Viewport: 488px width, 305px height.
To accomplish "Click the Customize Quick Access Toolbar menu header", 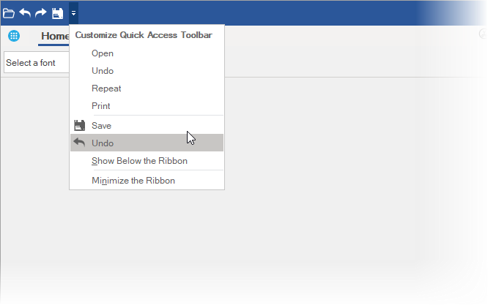I will (x=144, y=35).
